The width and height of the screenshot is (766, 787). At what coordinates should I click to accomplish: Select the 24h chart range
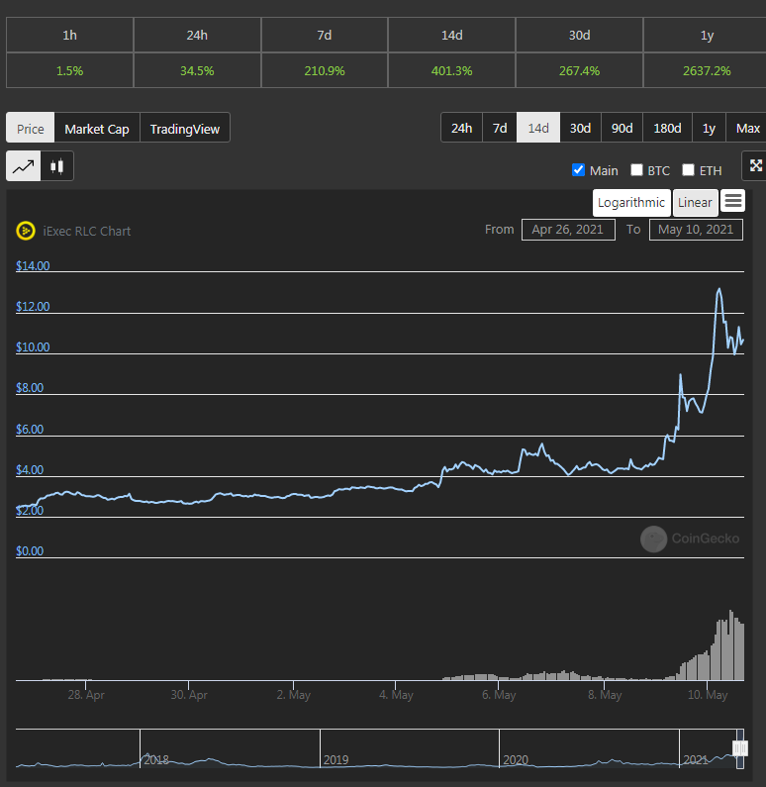click(461, 129)
